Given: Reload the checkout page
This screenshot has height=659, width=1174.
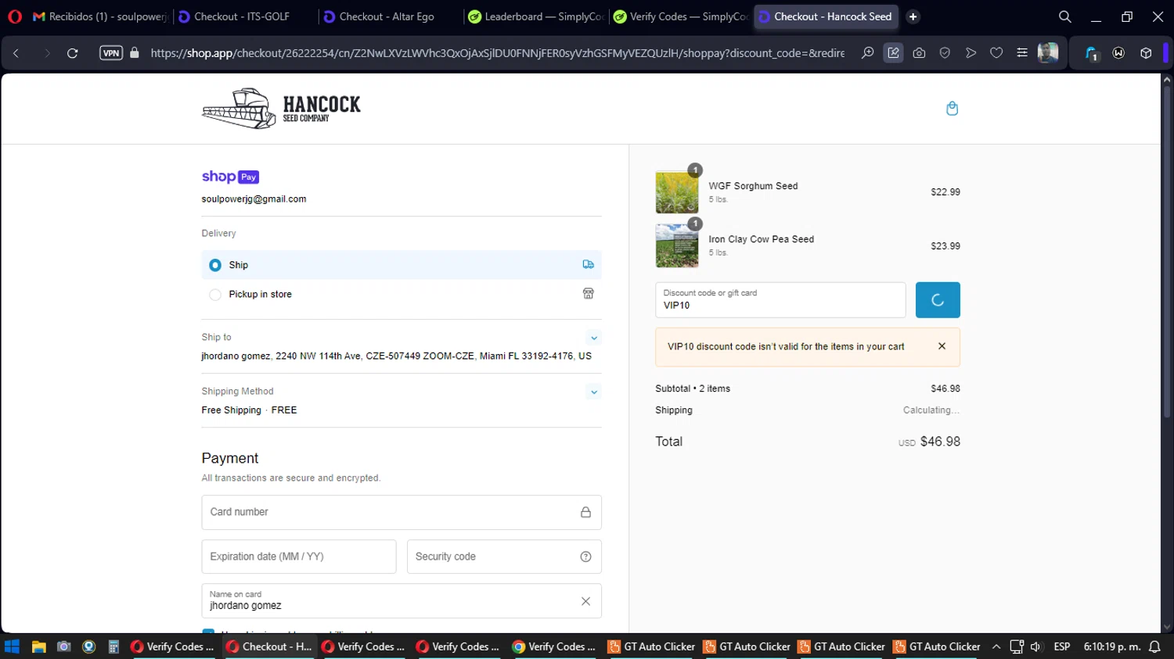Looking at the screenshot, I should [72, 53].
